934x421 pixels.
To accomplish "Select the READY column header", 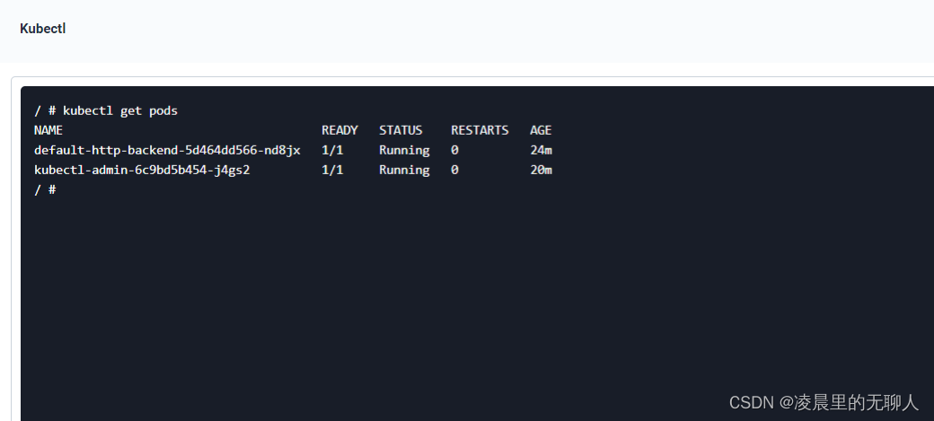I will [339, 130].
